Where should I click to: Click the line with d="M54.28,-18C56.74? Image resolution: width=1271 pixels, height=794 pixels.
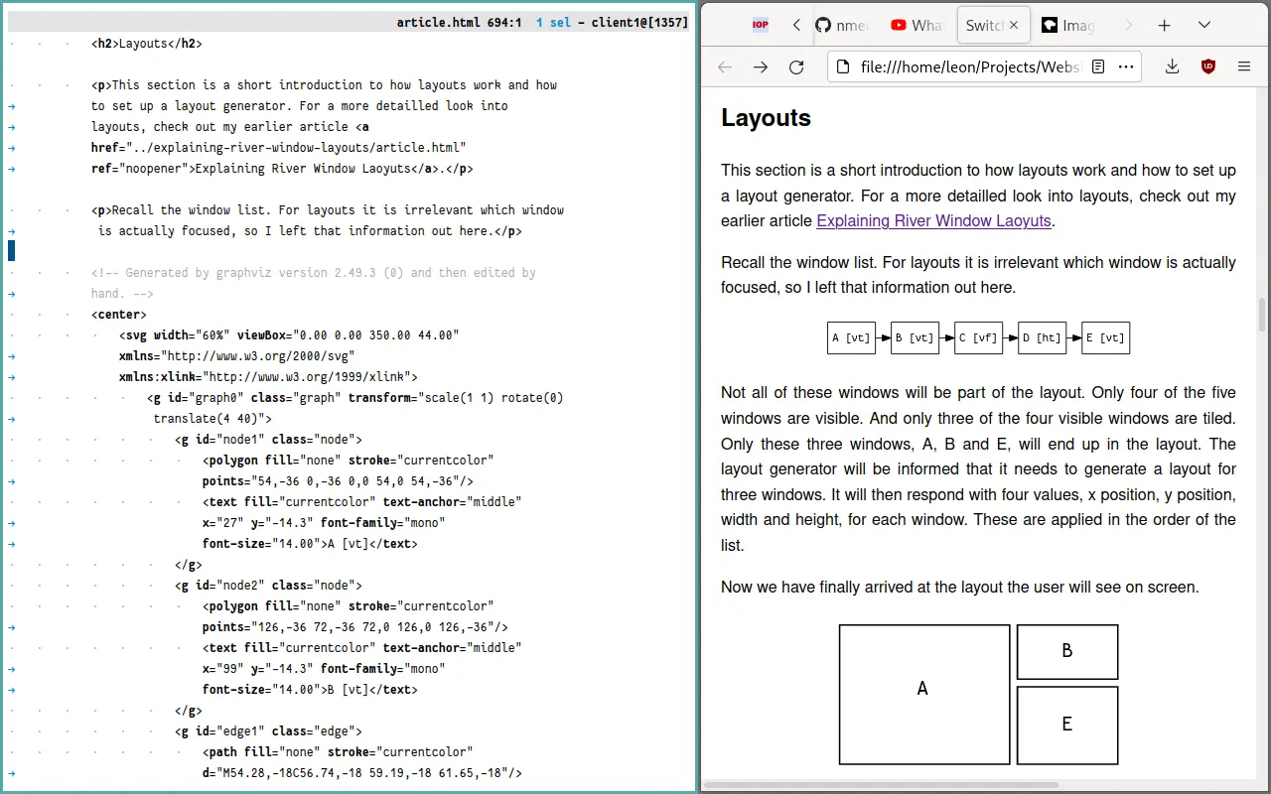click(x=362, y=773)
